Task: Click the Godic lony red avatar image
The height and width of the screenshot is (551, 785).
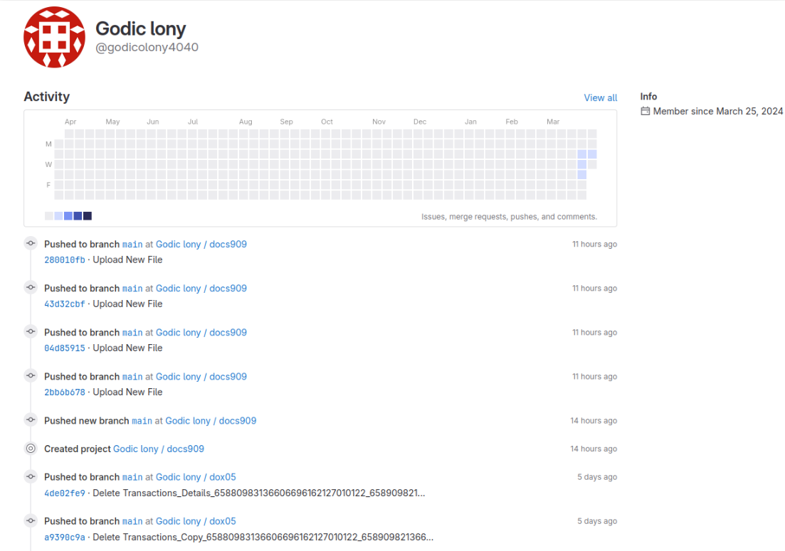Action: coord(54,37)
